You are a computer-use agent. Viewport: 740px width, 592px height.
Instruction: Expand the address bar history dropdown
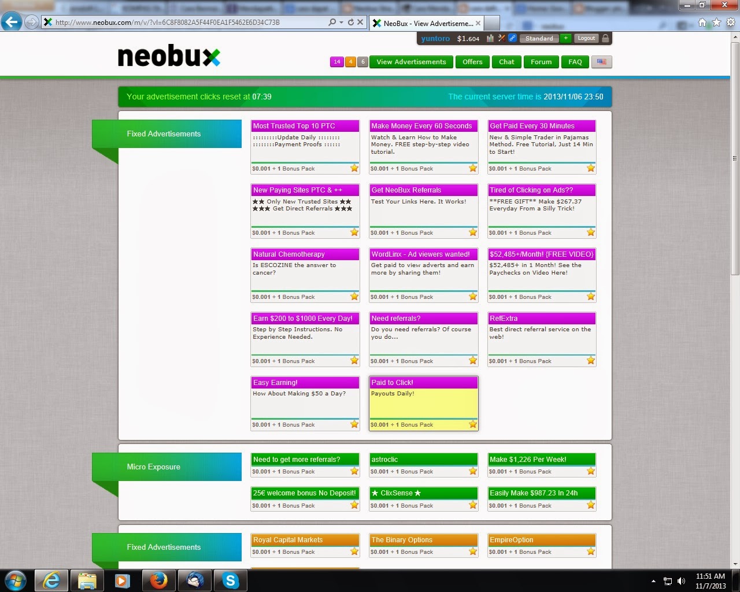point(342,22)
